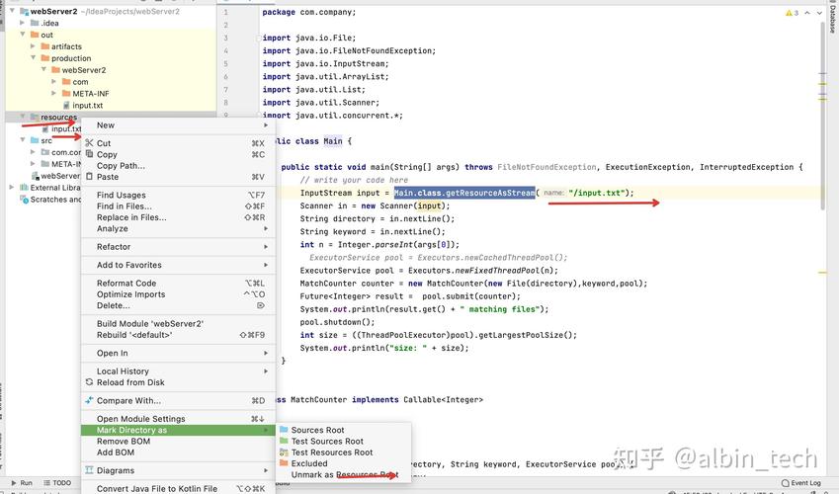
Task: Open the New submenu
Action: (x=178, y=124)
